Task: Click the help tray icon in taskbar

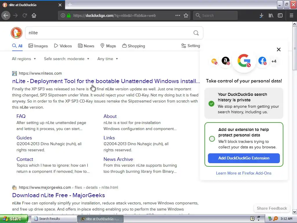Action: (x=252, y=219)
